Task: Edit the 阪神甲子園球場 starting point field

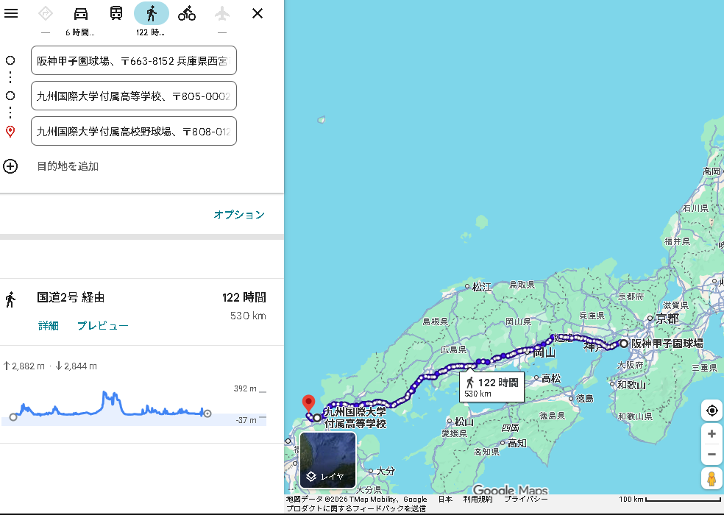Action: tap(134, 60)
